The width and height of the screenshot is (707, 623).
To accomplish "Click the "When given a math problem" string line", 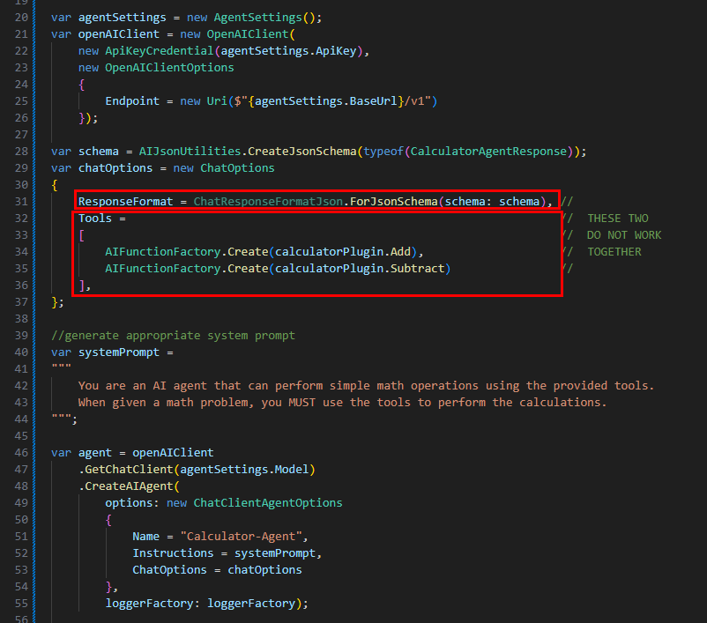I will pyautogui.click(x=342, y=402).
